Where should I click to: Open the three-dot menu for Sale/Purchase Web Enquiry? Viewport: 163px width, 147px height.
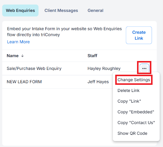click(x=144, y=68)
